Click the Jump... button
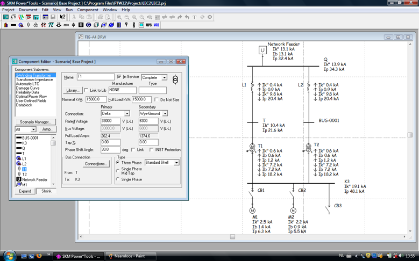 (x=47, y=129)
